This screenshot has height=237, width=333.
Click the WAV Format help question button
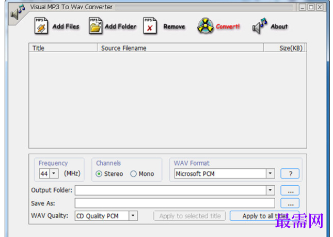(290, 173)
